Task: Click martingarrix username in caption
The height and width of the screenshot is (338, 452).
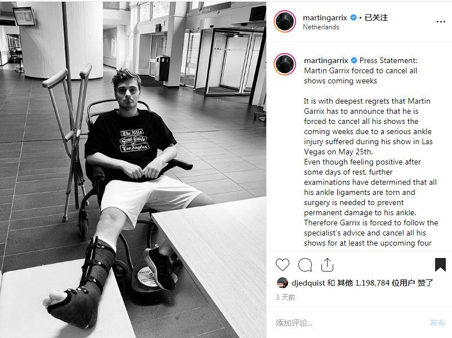Action: 326,61
